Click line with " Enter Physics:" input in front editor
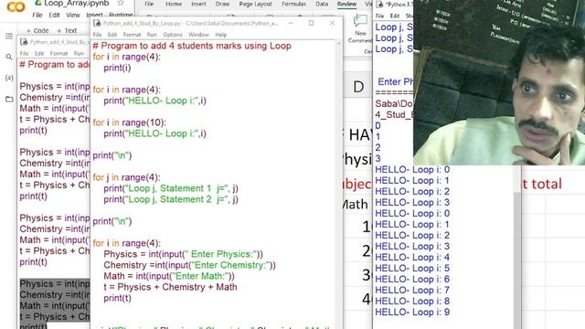The image size is (585, 329). pyautogui.click(x=183, y=254)
